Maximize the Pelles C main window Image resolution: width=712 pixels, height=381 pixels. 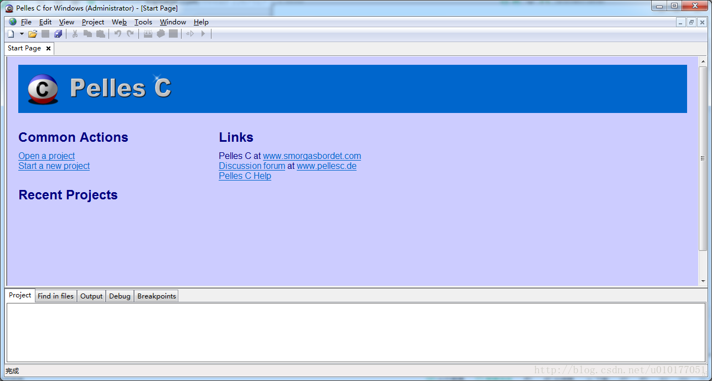pyautogui.click(x=674, y=6)
